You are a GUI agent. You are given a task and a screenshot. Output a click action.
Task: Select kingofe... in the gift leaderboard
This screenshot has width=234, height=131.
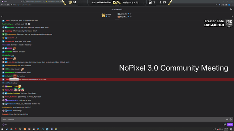pyautogui.click(x=124, y=17)
